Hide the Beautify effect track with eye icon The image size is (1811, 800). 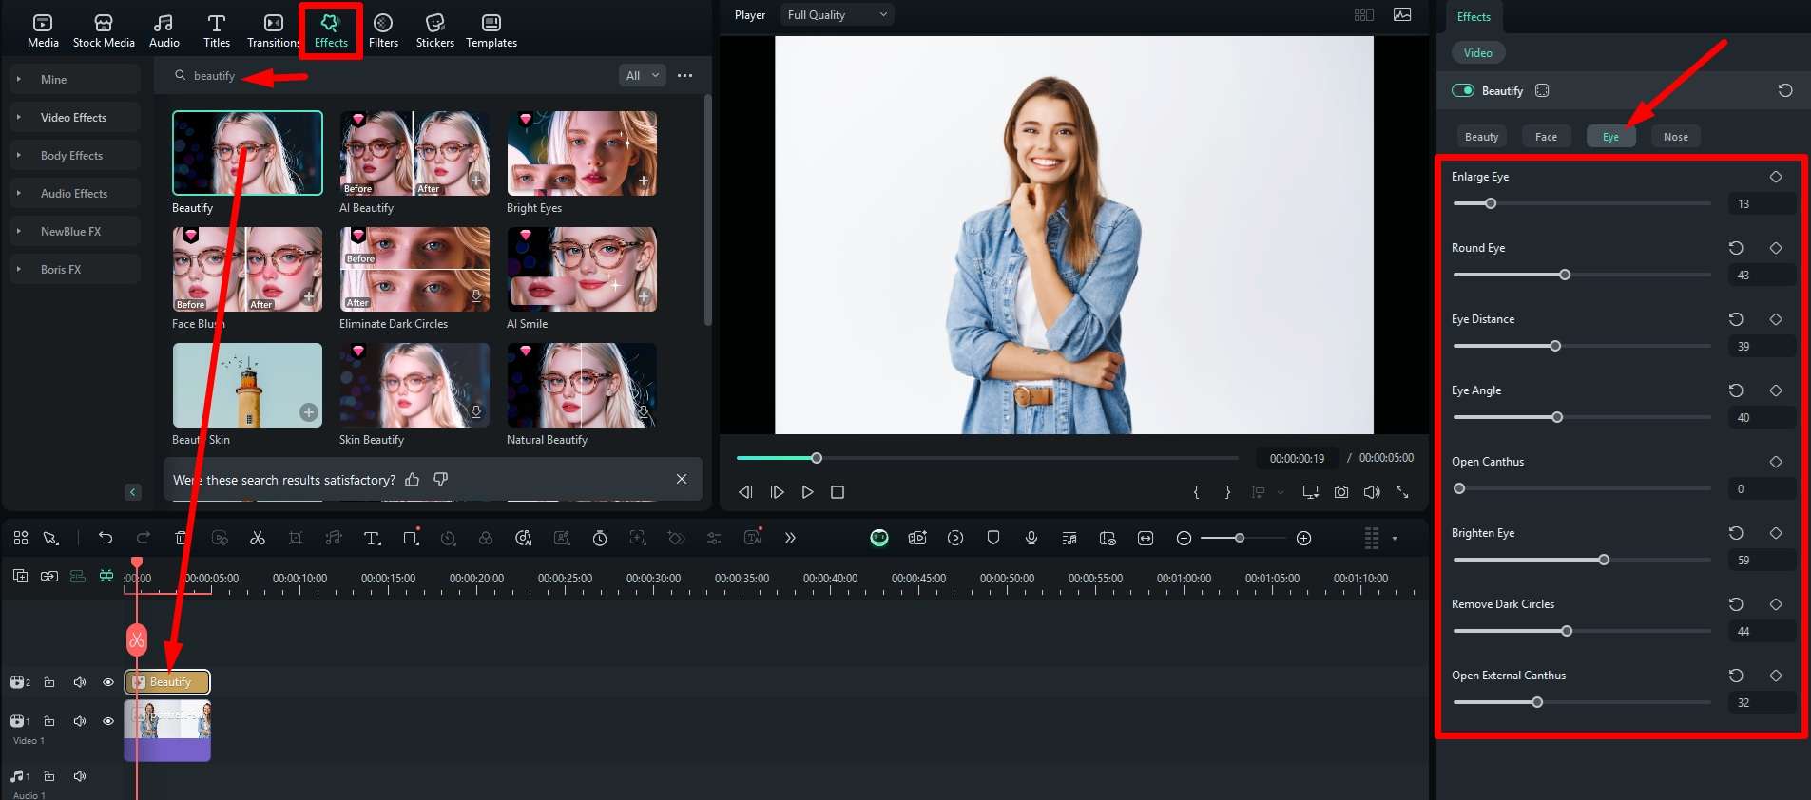108,682
